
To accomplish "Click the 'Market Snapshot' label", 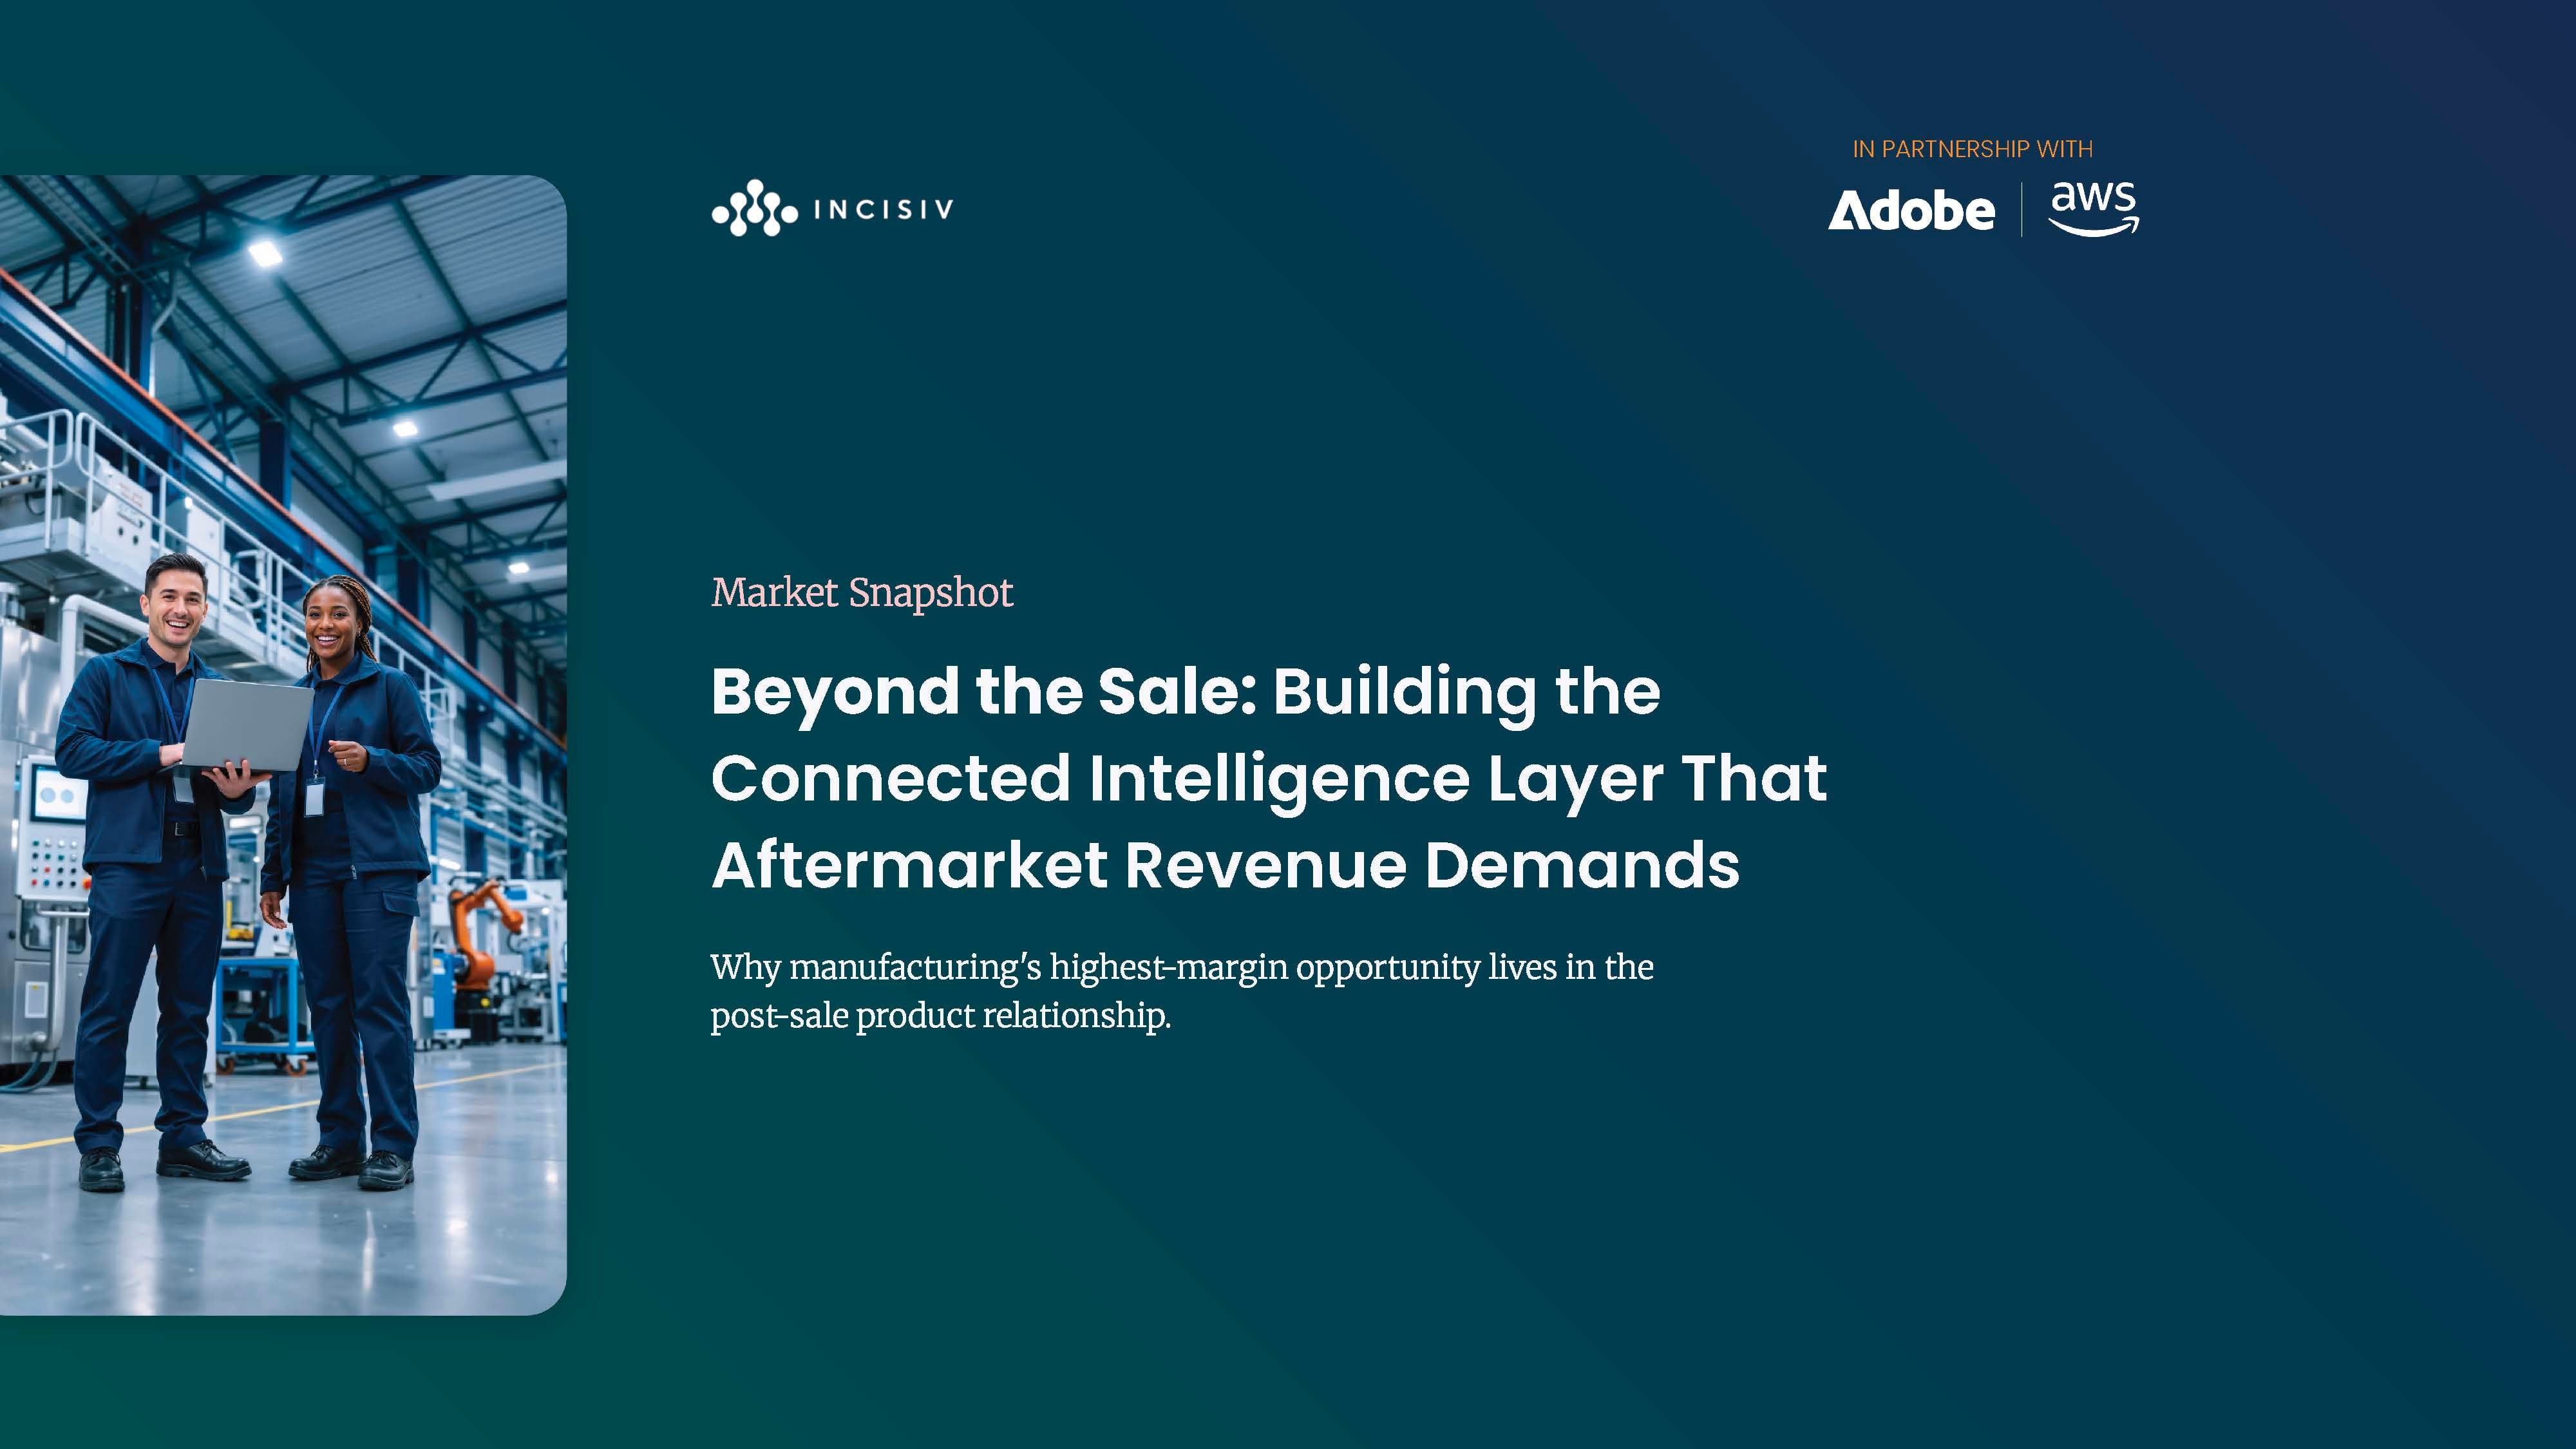I will click(862, 592).
